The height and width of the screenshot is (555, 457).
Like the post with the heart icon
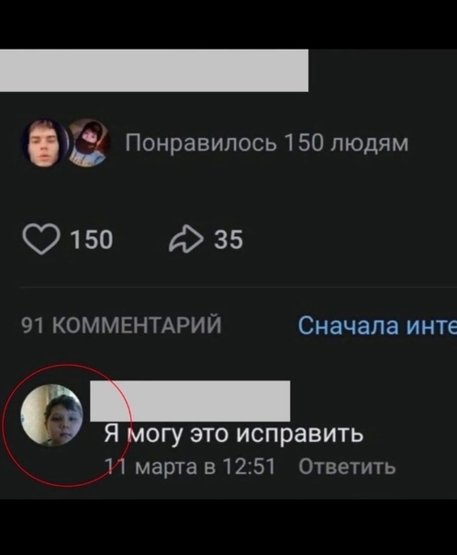click(41, 239)
